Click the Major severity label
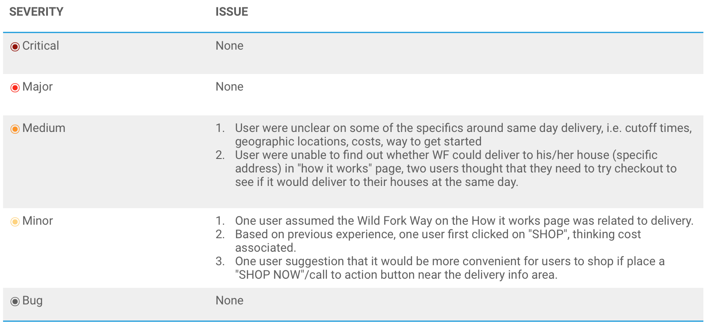Screen dimensions: 706x324 point(37,87)
